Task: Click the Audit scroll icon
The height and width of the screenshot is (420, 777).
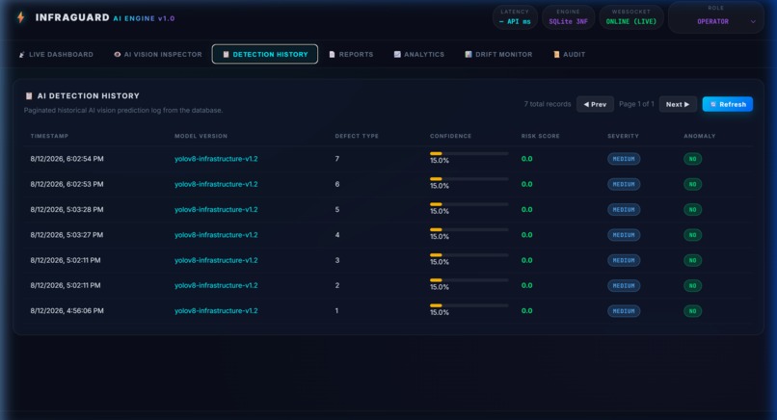Action: [x=556, y=55]
